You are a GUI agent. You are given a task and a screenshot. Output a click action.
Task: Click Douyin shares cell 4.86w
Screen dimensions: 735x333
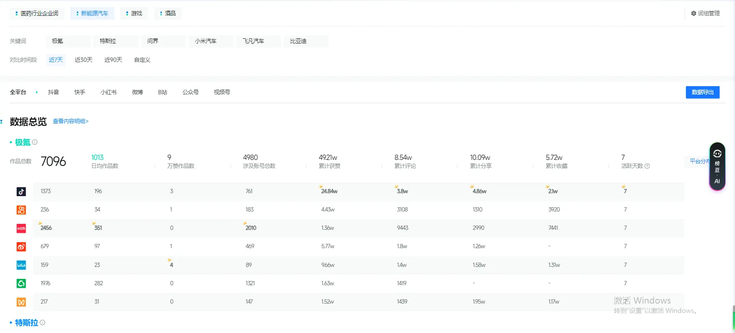(479, 191)
